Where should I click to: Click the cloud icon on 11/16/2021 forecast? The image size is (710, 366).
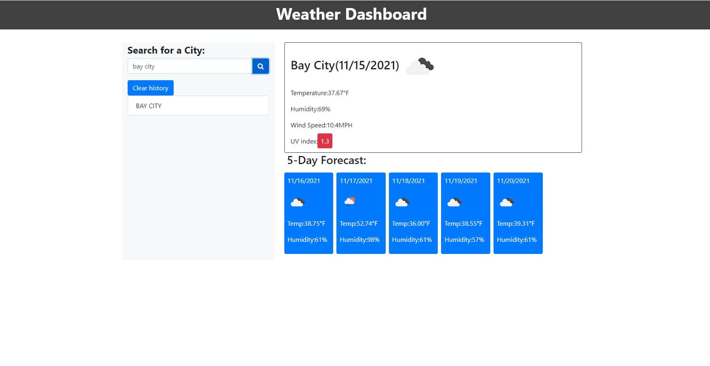(x=298, y=202)
